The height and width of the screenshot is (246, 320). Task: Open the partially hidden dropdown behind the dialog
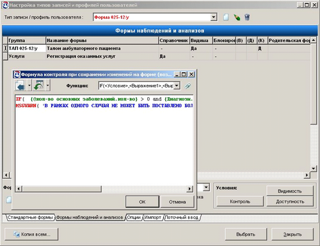click(206, 187)
